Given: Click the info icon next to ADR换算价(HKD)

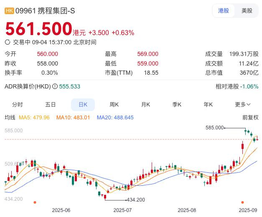Looking at the screenshot, I should 55,86.
